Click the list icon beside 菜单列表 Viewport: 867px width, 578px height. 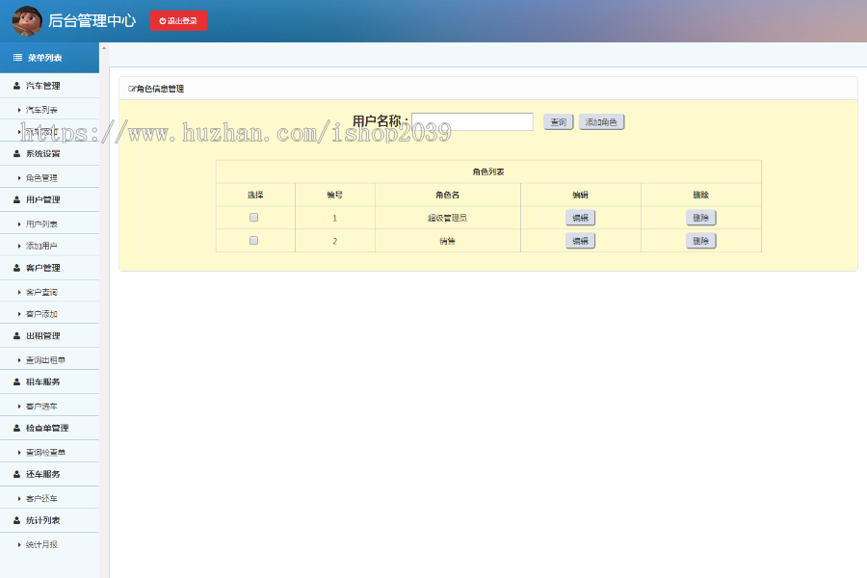tap(17, 58)
